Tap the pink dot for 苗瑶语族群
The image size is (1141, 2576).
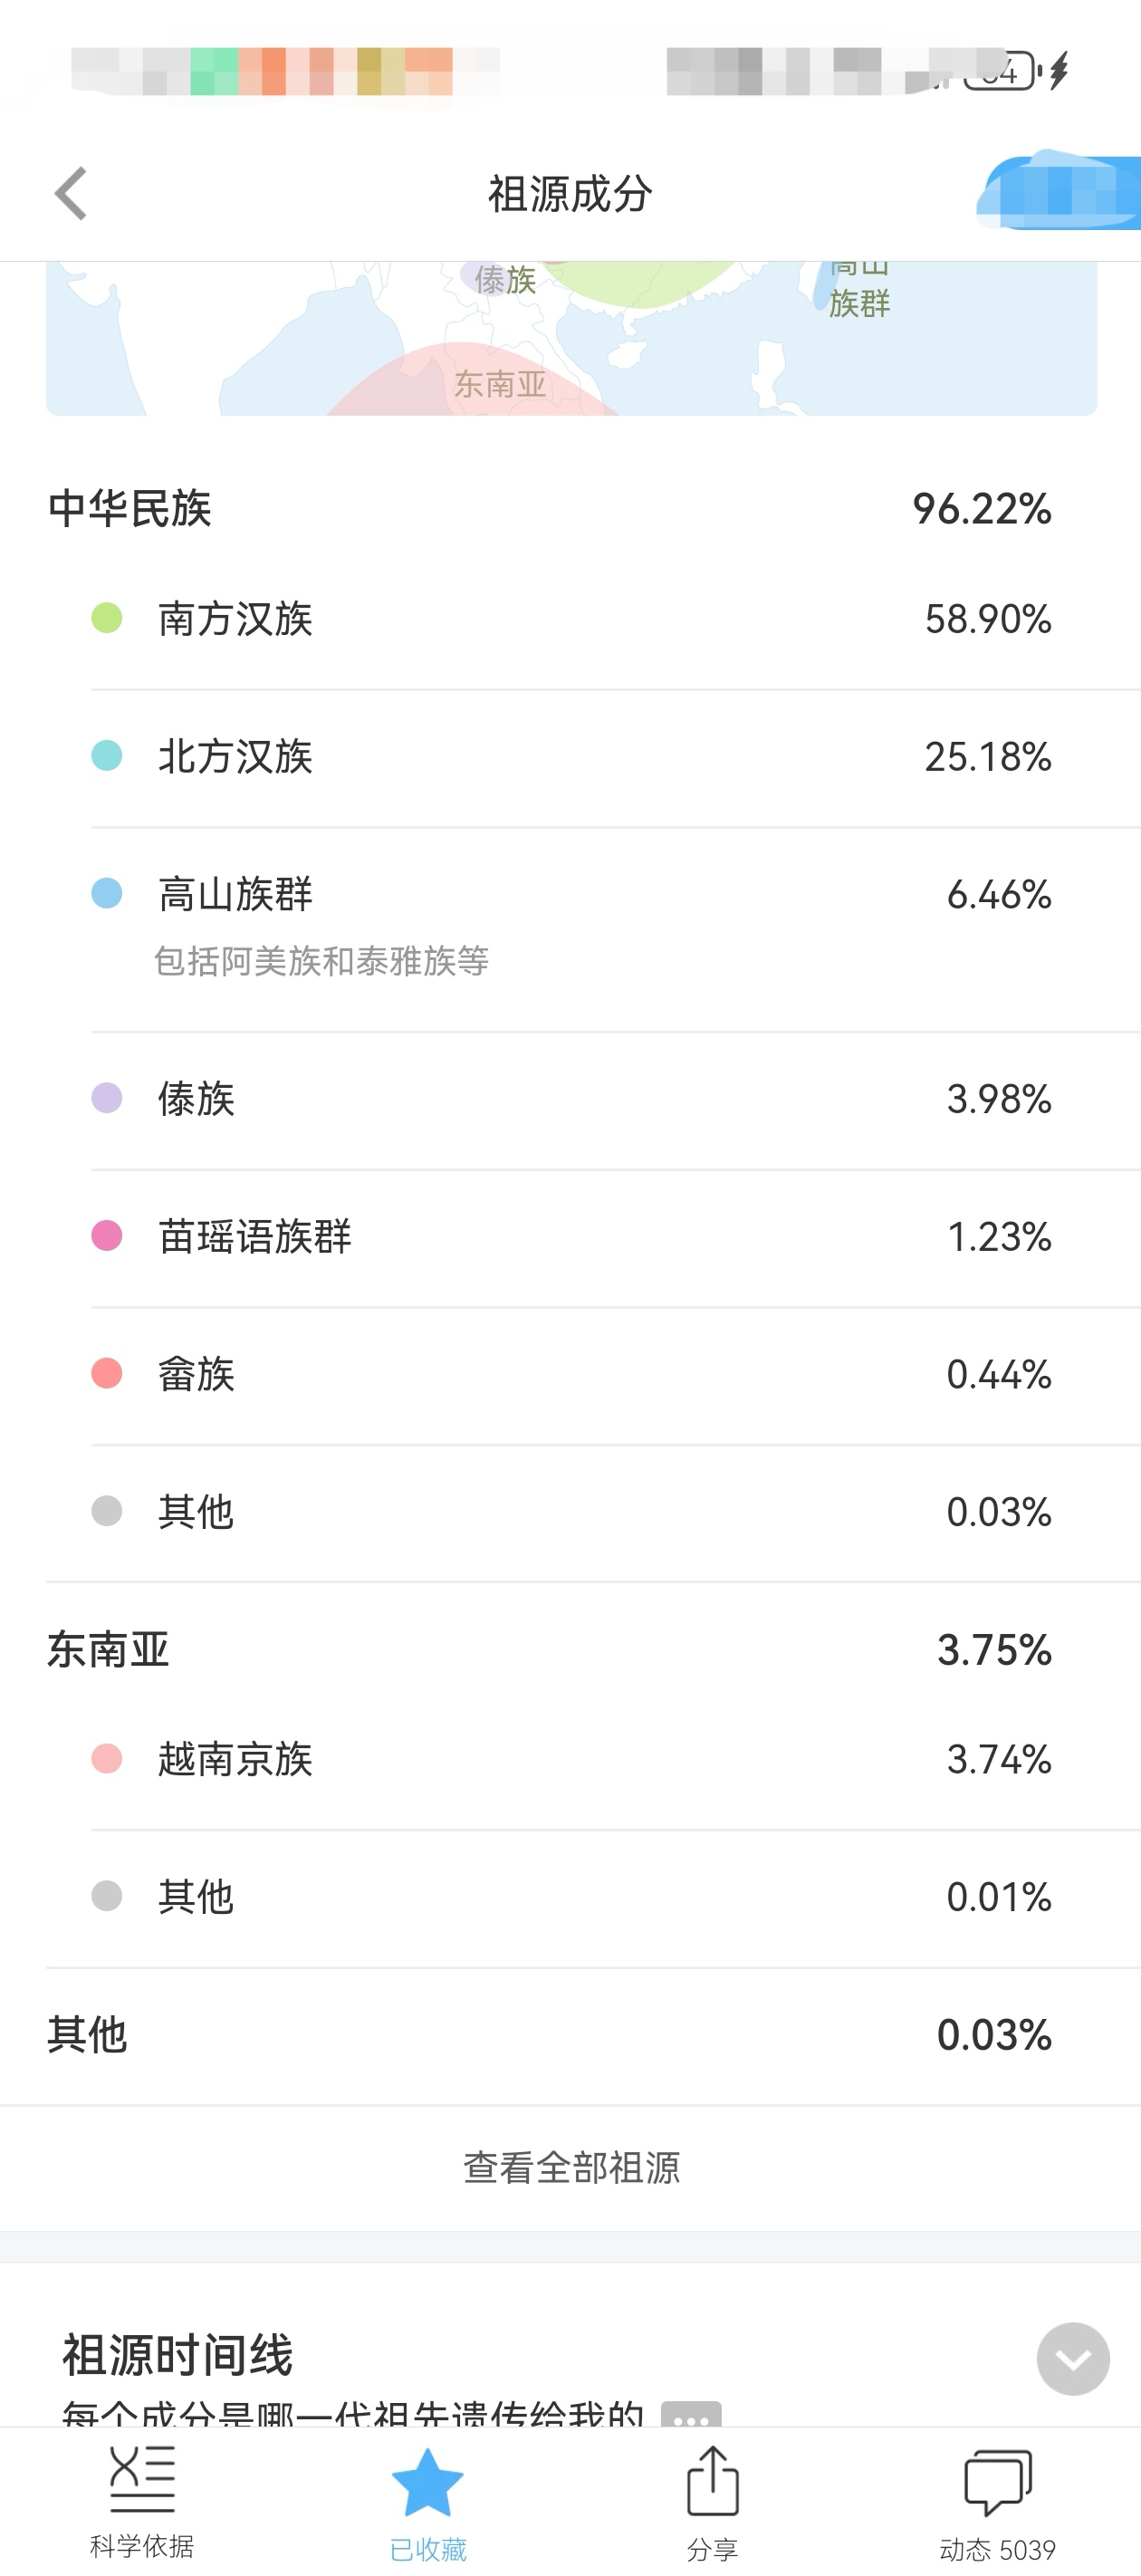(107, 1236)
